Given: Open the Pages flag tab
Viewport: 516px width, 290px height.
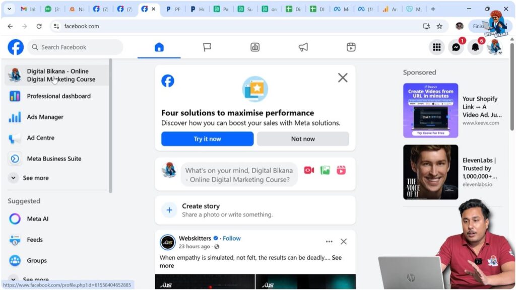Looking at the screenshot, I should (207, 47).
